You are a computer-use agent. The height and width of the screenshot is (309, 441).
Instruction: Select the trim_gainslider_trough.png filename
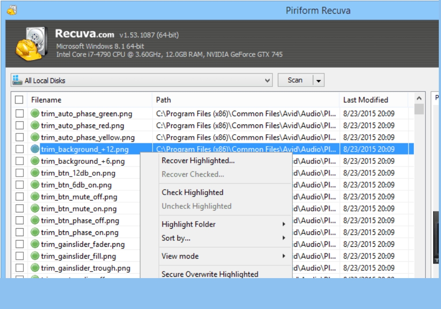point(86,268)
